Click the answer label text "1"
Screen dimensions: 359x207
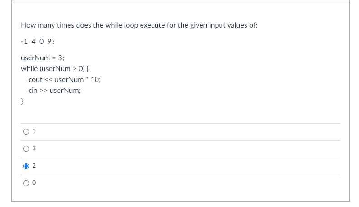coord(34,132)
